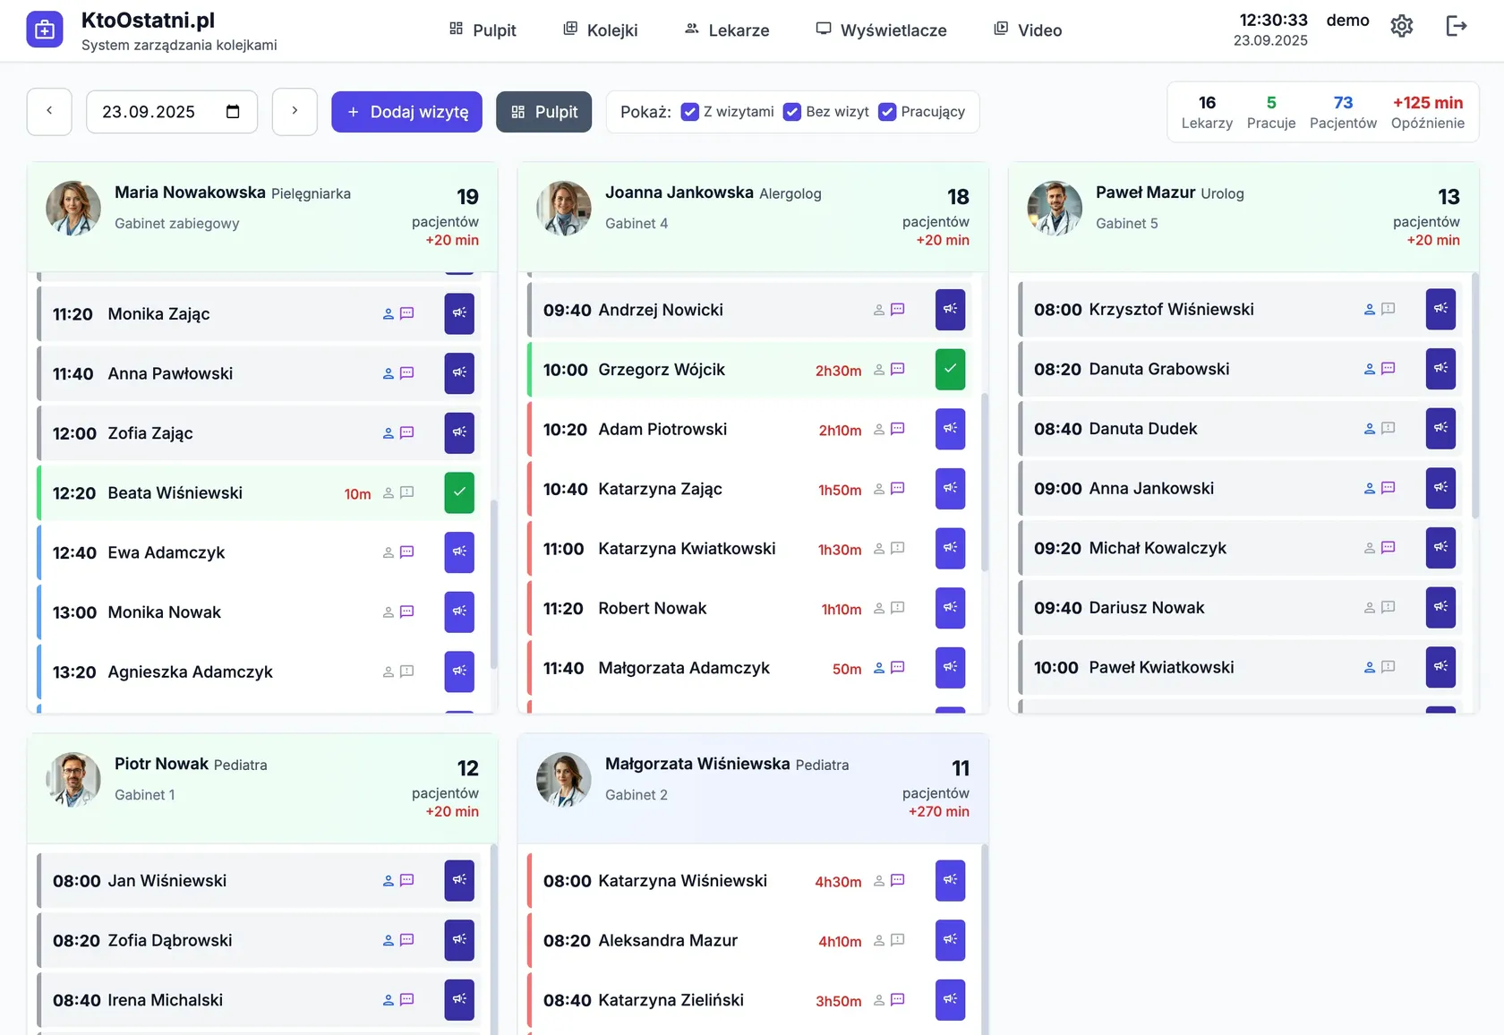
Task: Click the scrollbar in Joanna Jankowska's patient list
Action: point(985,482)
